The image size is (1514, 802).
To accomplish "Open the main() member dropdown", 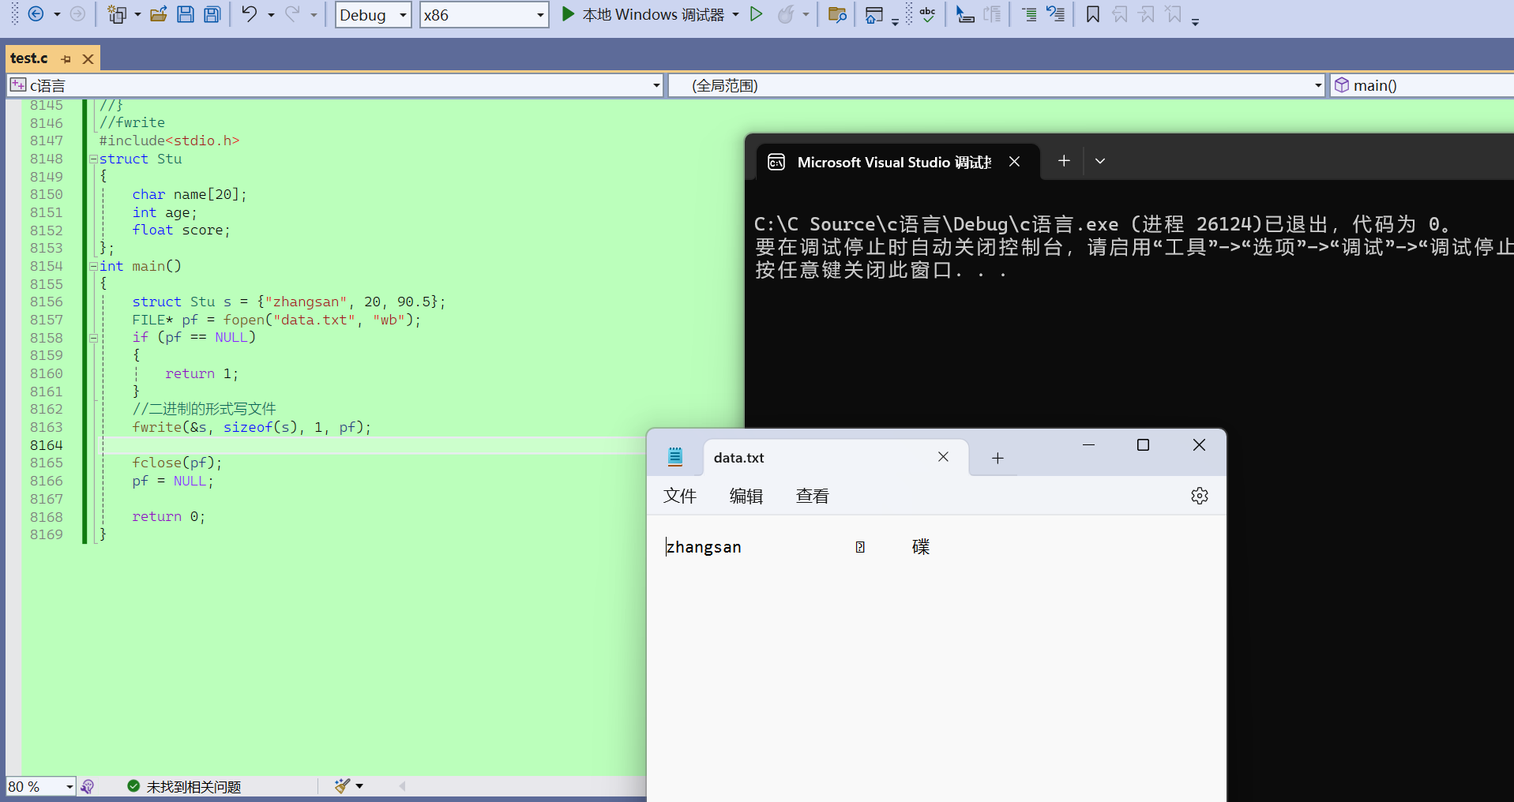I will pyautogui.click(x=1422, y=85).
